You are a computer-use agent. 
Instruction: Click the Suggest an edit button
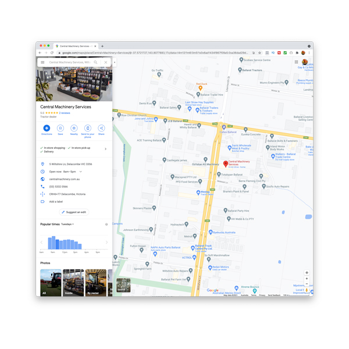[x=74, y=212]
